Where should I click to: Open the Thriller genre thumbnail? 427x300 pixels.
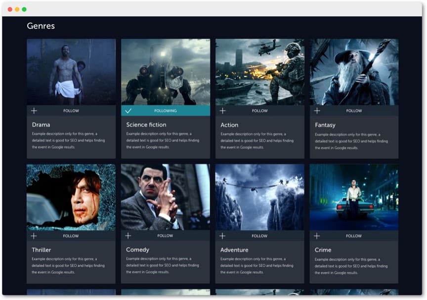[71, 197]
